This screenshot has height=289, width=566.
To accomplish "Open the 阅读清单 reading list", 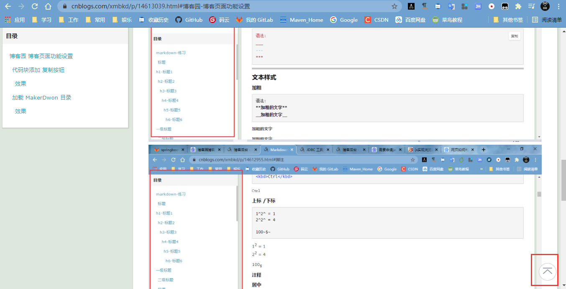I will tap(547, 20).
